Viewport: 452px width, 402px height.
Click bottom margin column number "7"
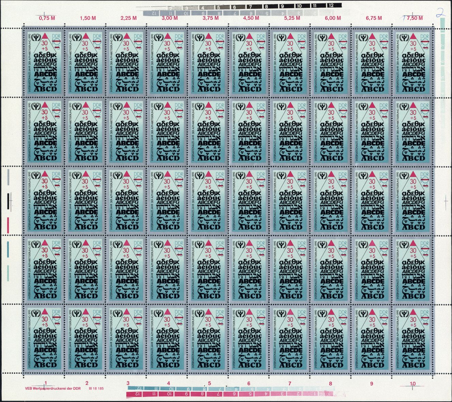pyautogui.click(x=290, y=383)
